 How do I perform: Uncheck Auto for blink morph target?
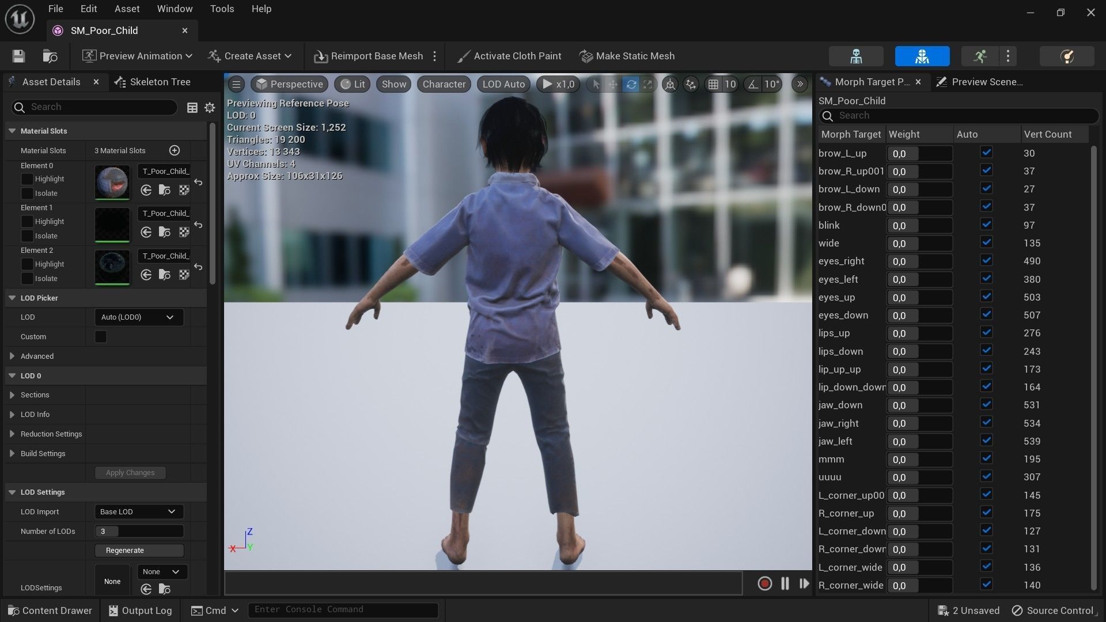tap(986, 225)
